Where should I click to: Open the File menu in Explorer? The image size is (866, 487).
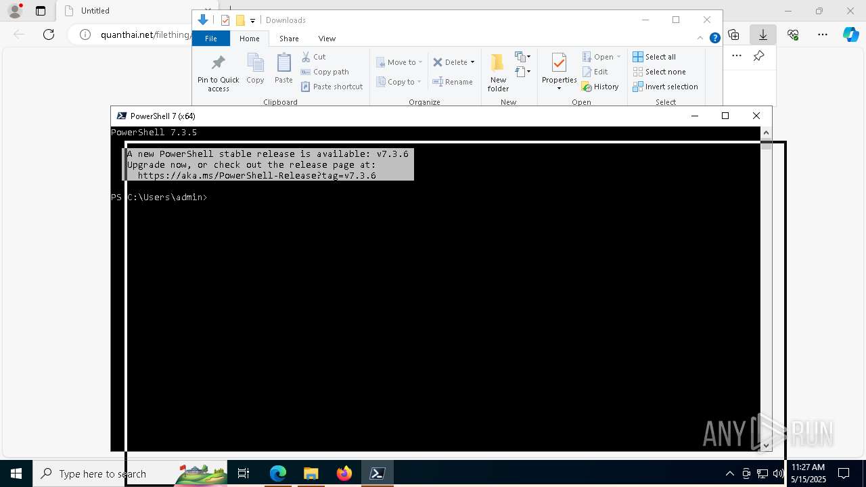coord(211,39)
